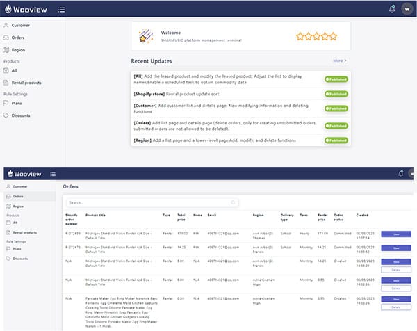Click the Discounts tag icon in the dashboard sidebar

pyautogui.click(x=6, y=115)
